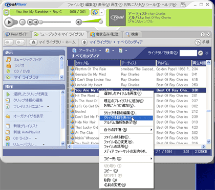Screen dimensions: 215x190
Task: Create 新規プレイリスト
Action: point(25,126)
